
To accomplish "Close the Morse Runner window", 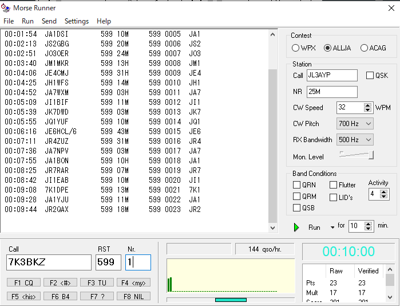I will 391,8.
